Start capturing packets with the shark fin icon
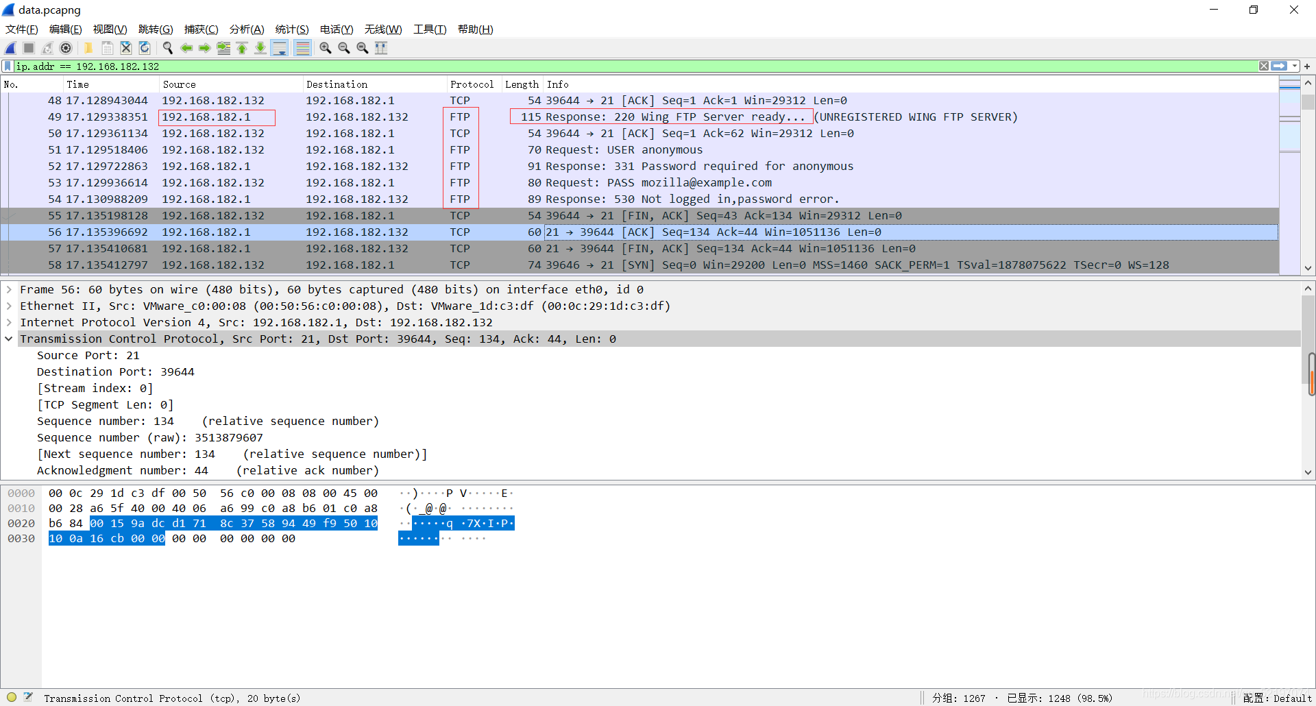1316x706 pixels. click(11, 48)
